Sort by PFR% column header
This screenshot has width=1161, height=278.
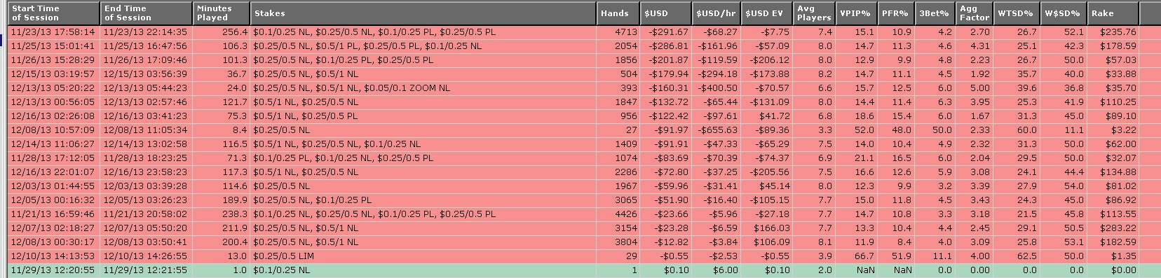[x=896, y=13]
